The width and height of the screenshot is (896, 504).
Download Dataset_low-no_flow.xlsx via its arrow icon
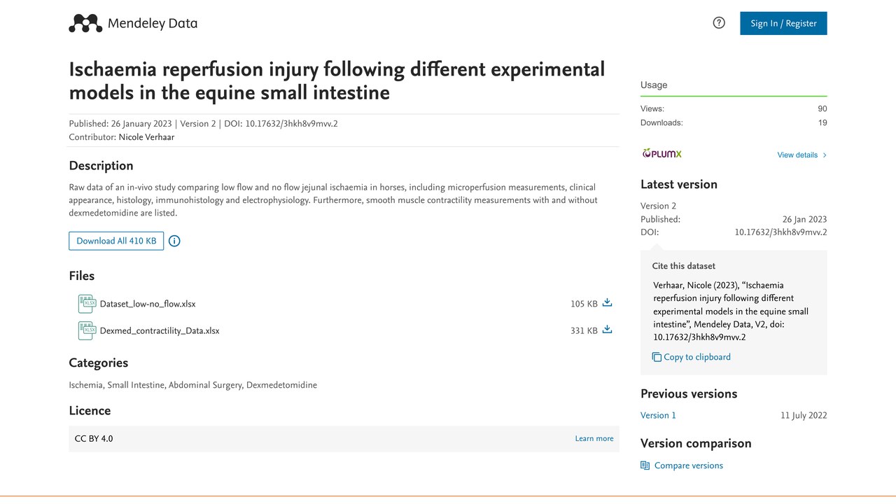607,303
